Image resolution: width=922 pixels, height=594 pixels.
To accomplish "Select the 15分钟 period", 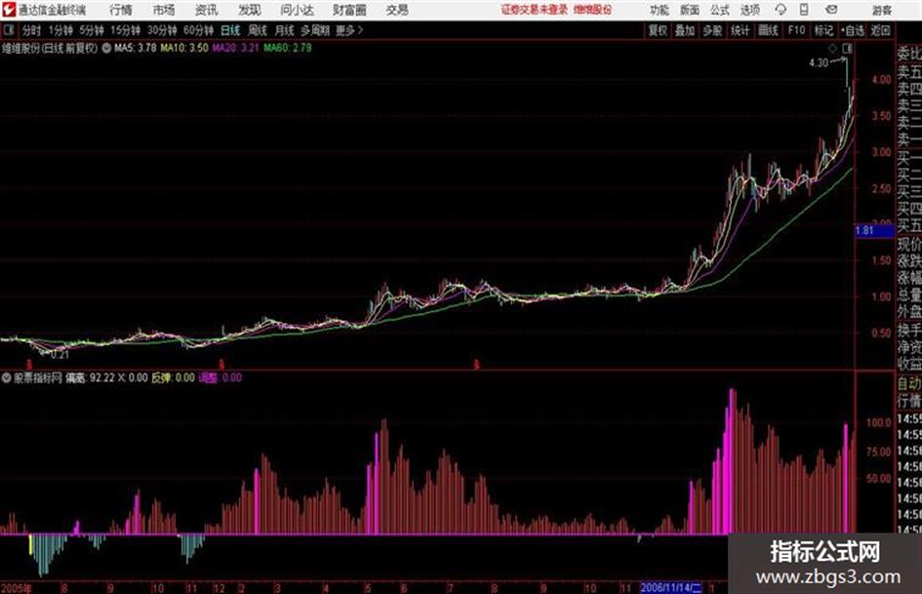I will point(125,30).
